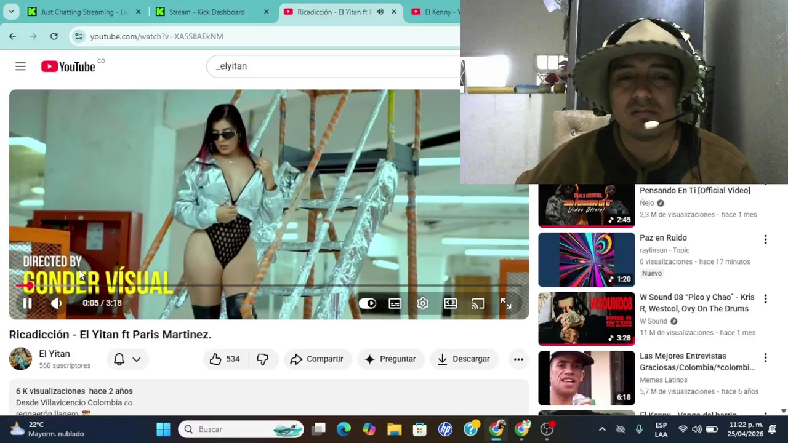Launch Microsoft Edge from taskbar
The height and width of the screenshot is (443, 788).
pos(344,429)
